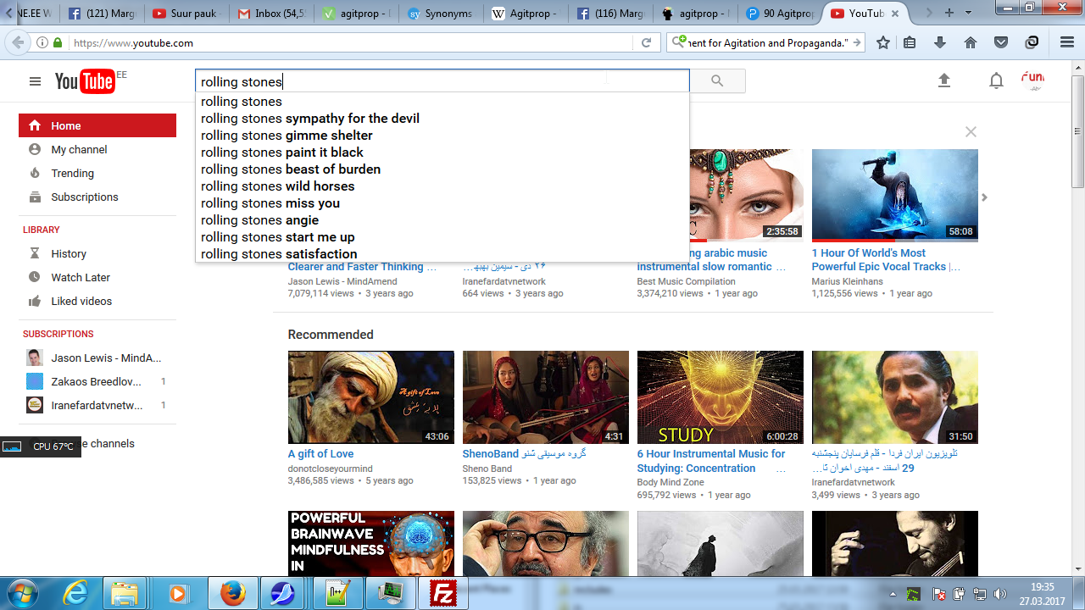Viewport: 1085px width, 610px height.
Task: Open the Windows Start menu
Action: coord(21,593)
